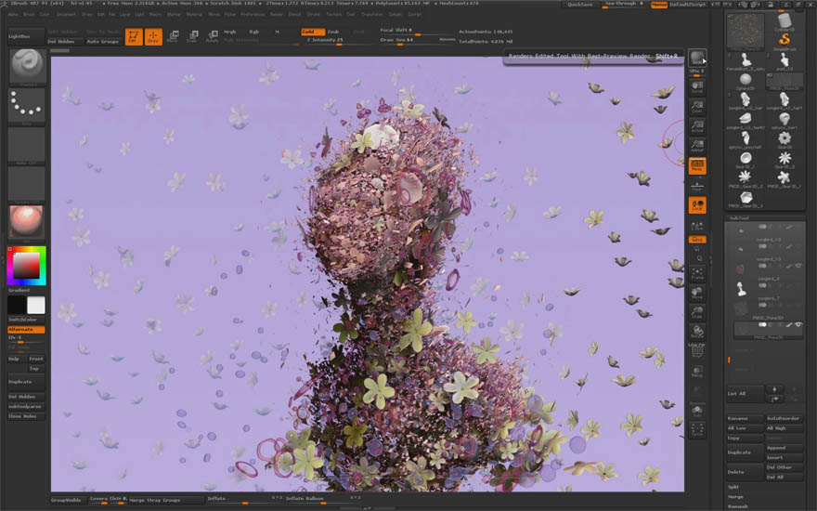The image size is (817, 511).
Task: Open the stroke type dots thumbnail
Action: point(27,105)
